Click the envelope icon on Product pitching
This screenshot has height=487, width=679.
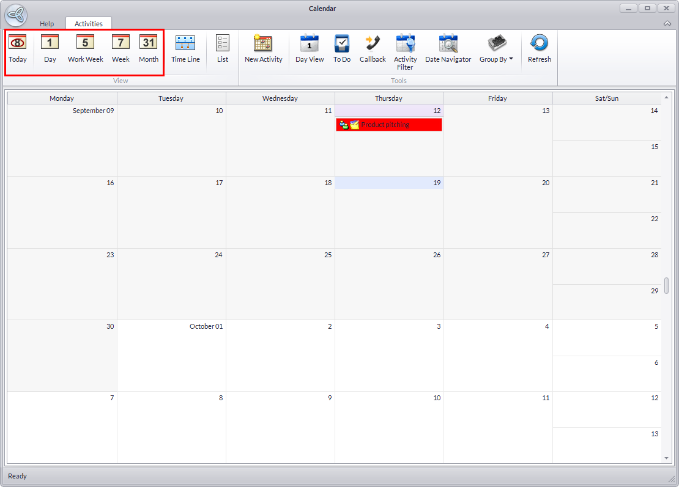point(355,125)
